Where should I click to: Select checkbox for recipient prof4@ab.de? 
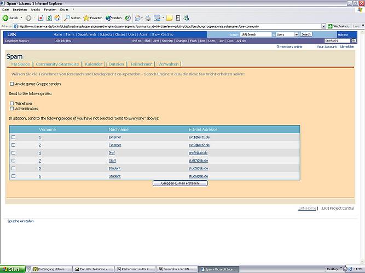(x=14, y=153)
